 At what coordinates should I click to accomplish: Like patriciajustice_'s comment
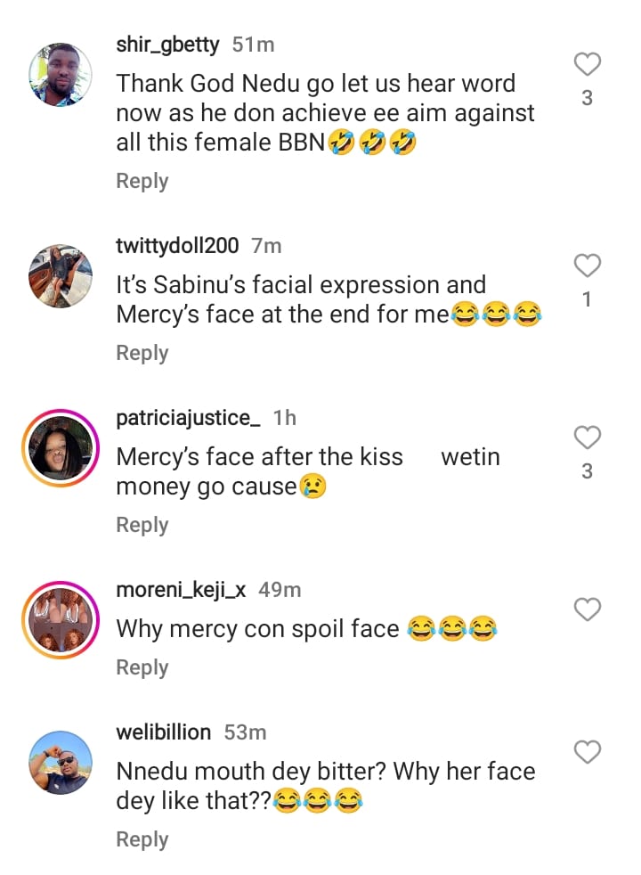coord(587,437)
